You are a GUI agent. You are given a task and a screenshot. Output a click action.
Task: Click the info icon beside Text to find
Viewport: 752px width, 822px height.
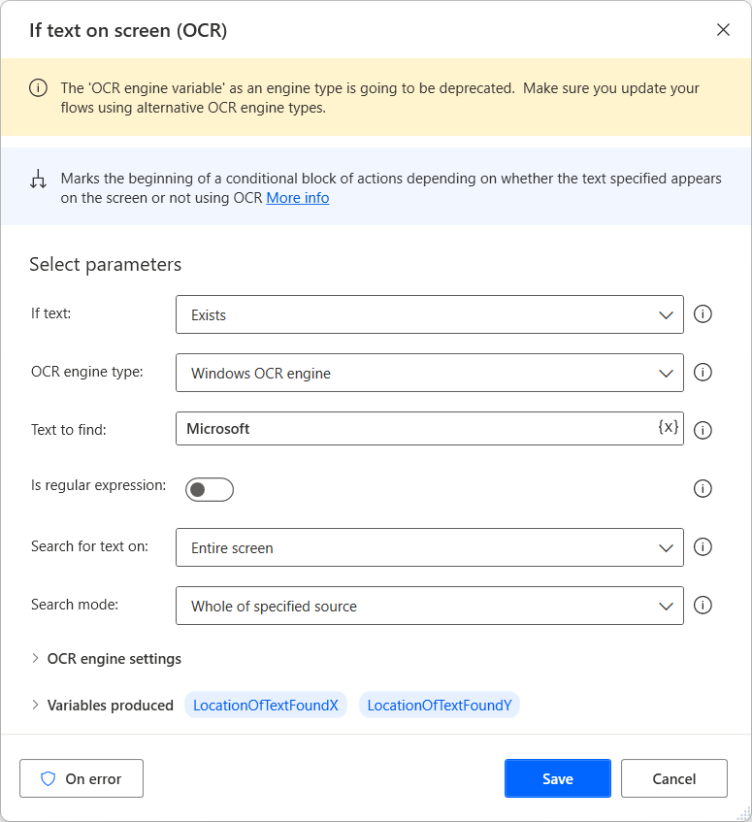(x=703, y=430)
